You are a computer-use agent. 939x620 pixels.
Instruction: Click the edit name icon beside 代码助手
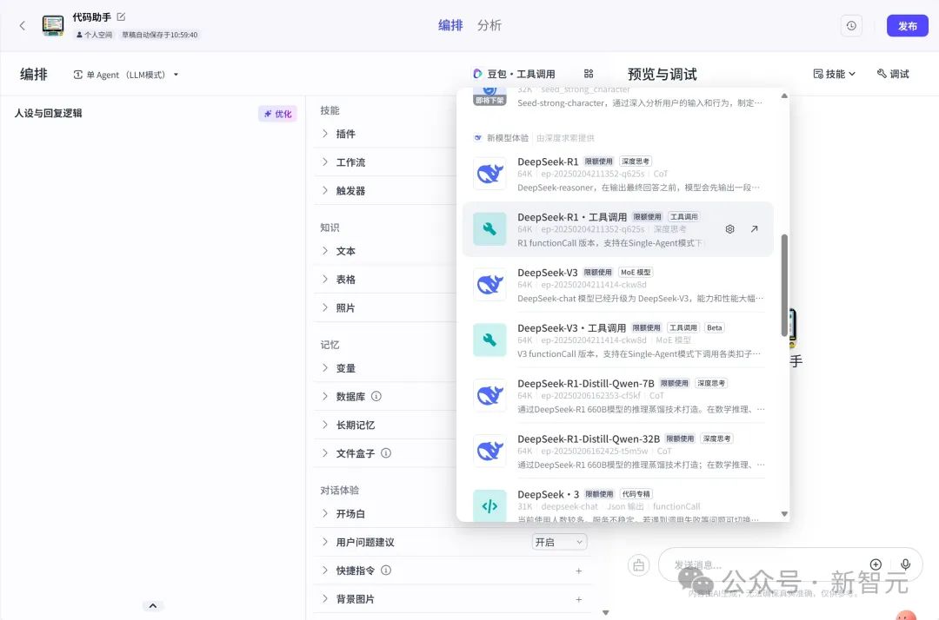pos(121,16)
